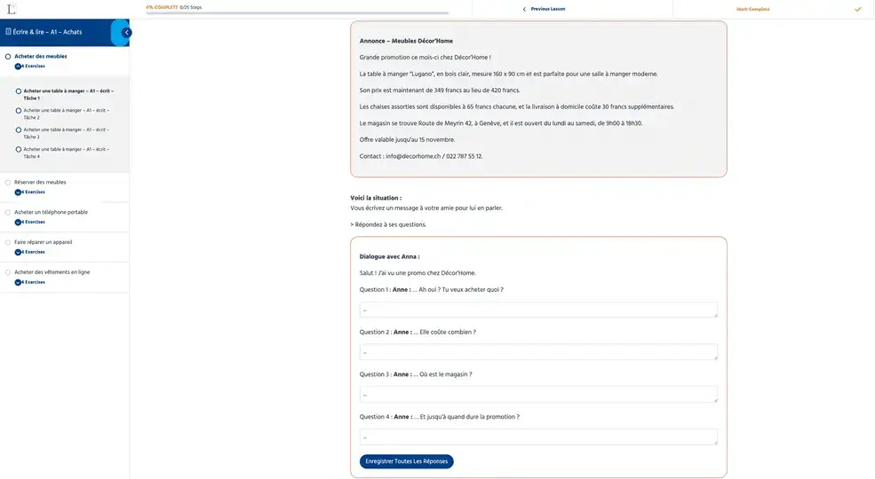The width and height of the screenshot is (875, 479).
Task: Expand exercises under Acheter un téléphone portable
Action: tap(18, 222)
